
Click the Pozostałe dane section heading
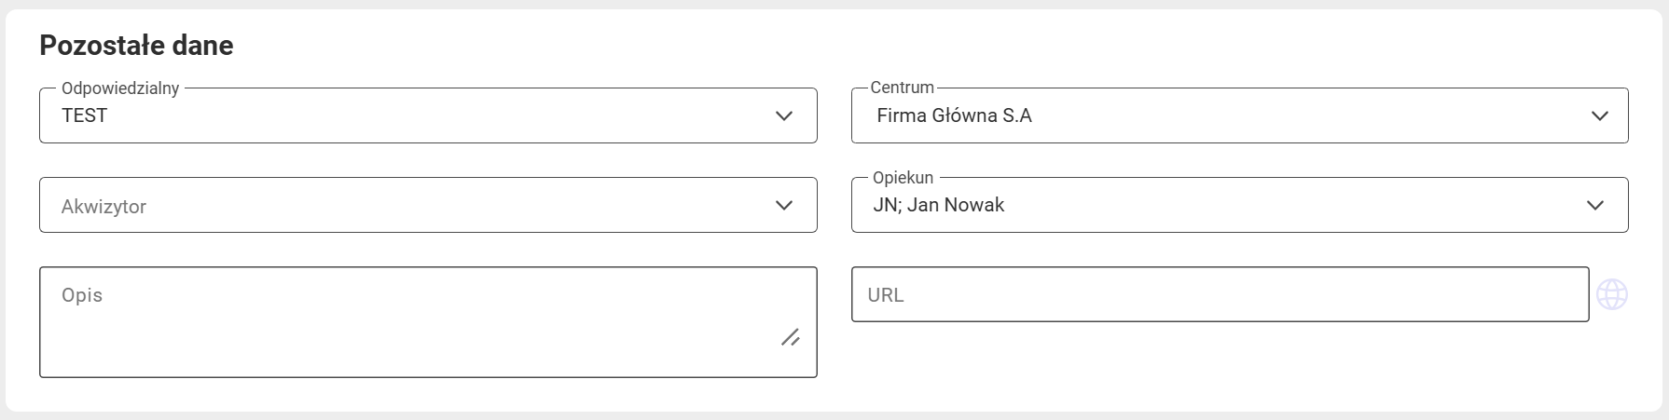(136, 46)
